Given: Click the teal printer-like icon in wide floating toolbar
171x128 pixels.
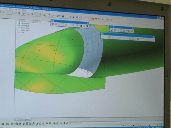Looking at the screenshot, I should [138, 39].
